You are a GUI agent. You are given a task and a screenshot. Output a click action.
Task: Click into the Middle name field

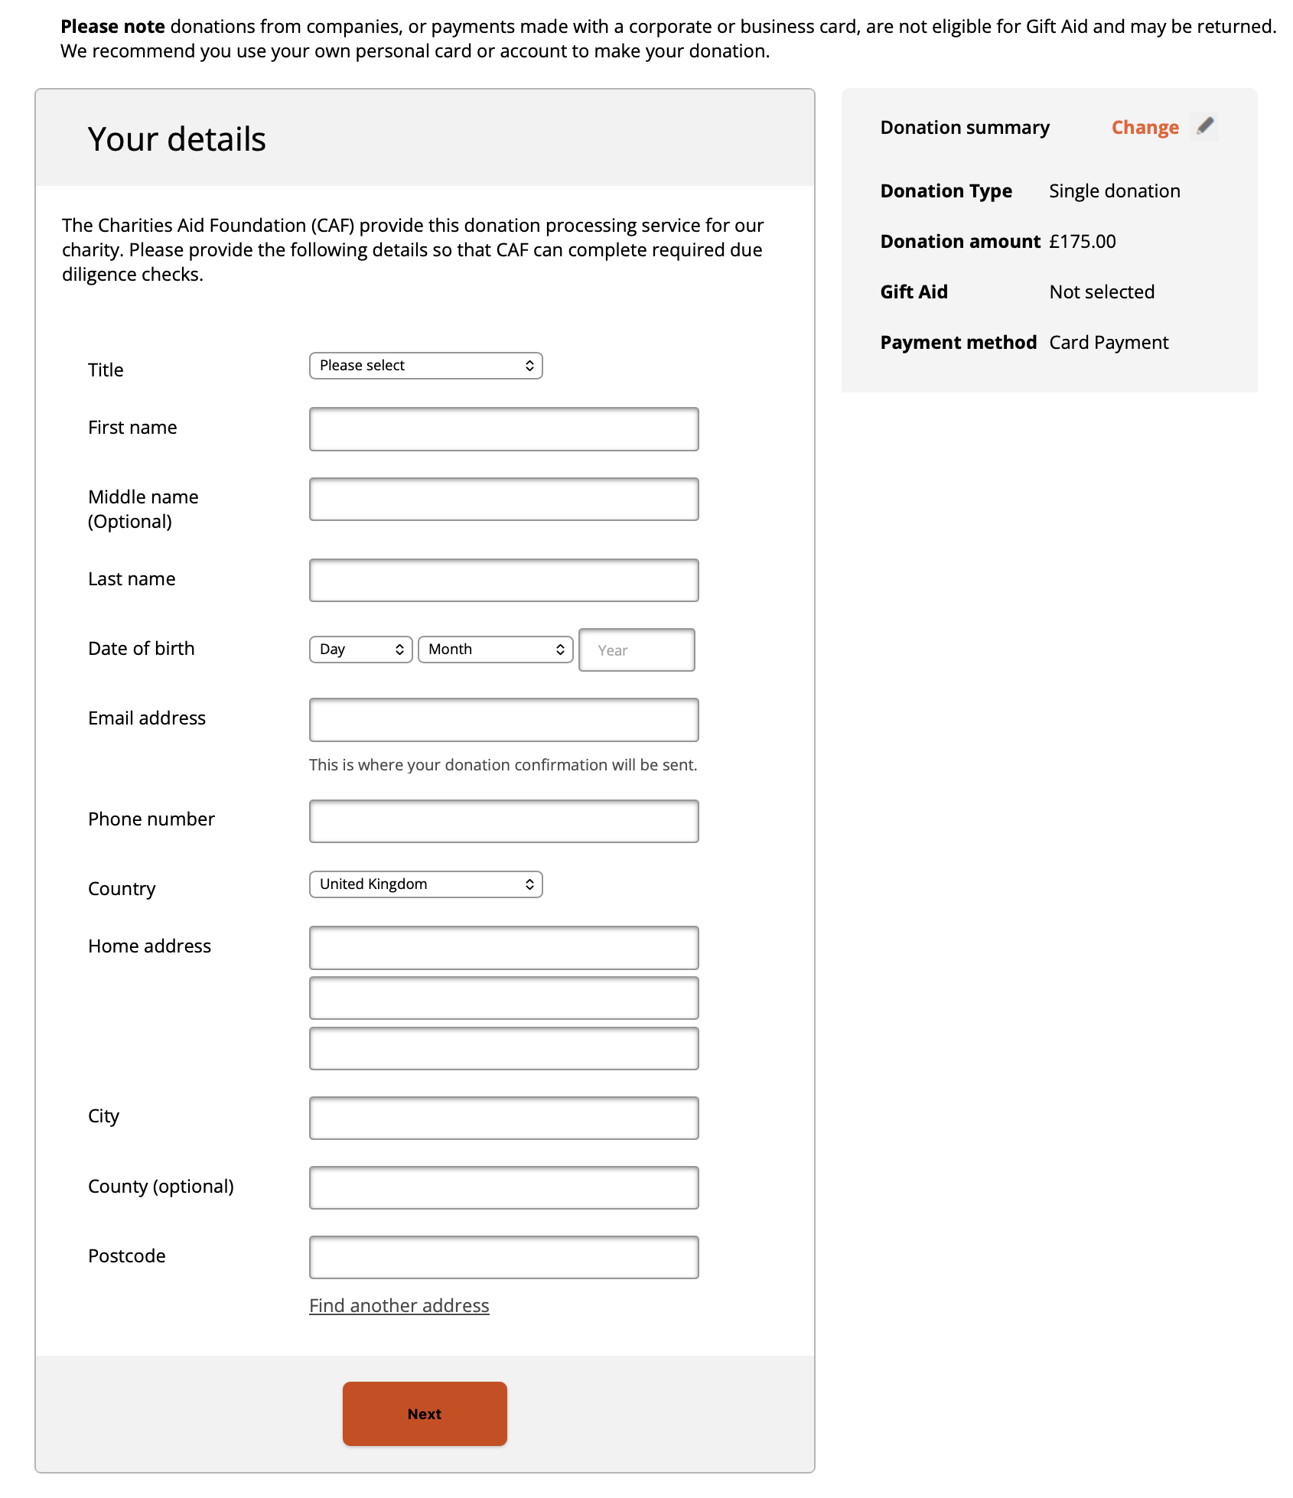click(503, 500)
